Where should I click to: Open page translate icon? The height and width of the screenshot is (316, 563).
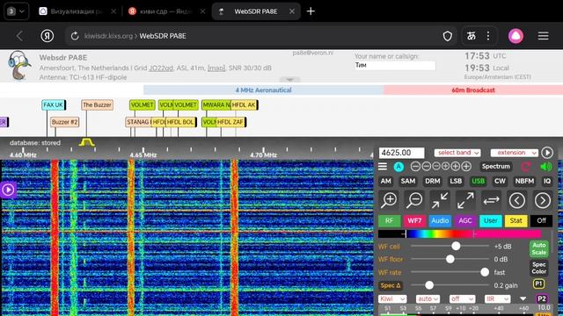pos(472,36)
